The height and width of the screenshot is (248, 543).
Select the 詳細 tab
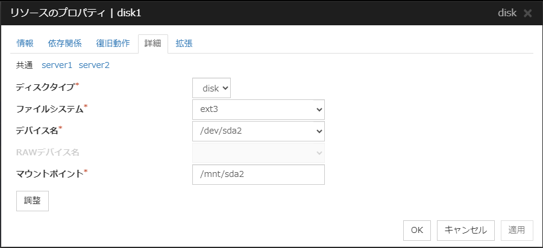[153, 43]
